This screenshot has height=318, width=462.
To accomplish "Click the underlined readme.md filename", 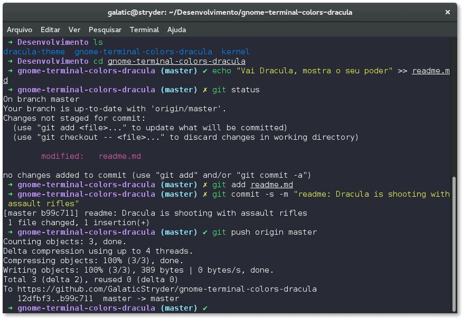I will (271, 184).
